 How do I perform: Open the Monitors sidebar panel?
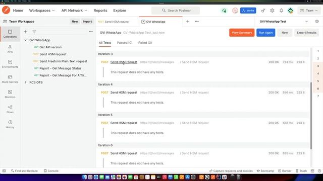[10, 94]
